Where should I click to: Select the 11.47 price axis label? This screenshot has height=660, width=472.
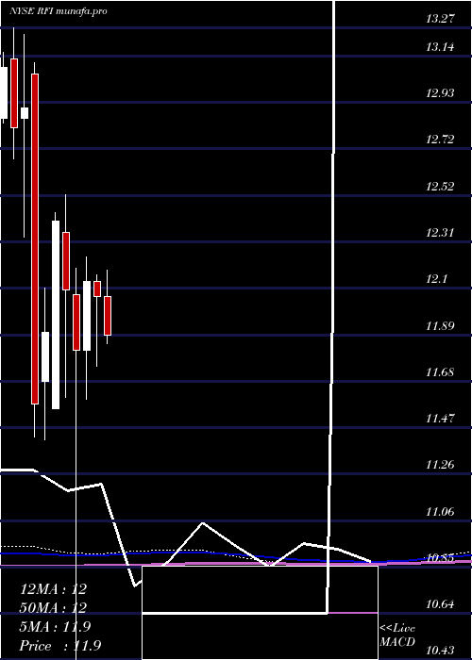440,419
